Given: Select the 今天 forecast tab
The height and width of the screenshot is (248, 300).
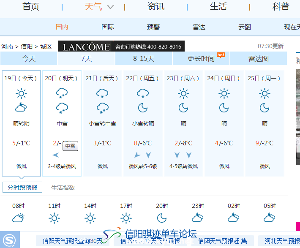Looking at the screenshot, I should (29, 59).
